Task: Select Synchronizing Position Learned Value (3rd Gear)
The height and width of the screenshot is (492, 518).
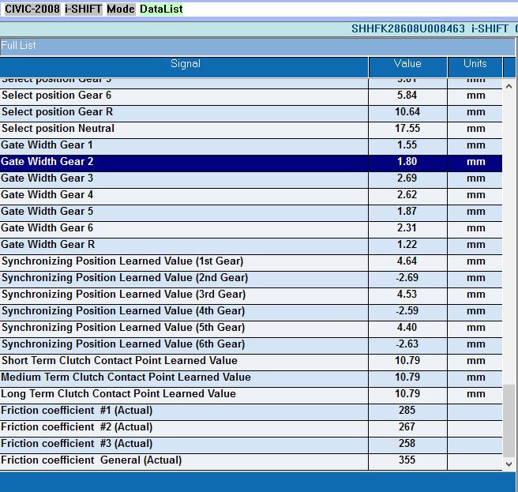Action: click(251, 295)
